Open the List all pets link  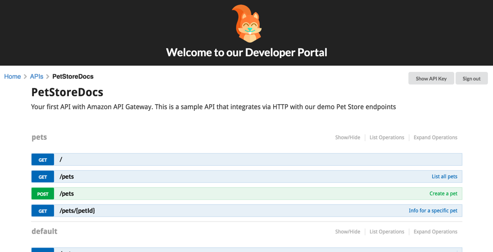[x=444, y=177]
